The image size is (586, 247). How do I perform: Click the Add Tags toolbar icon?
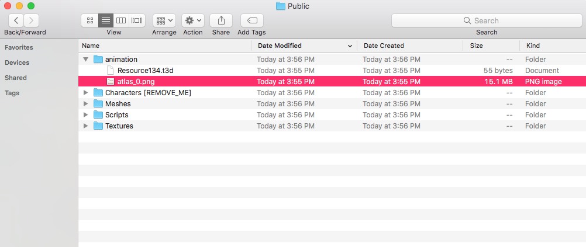(x=251, y=20)
